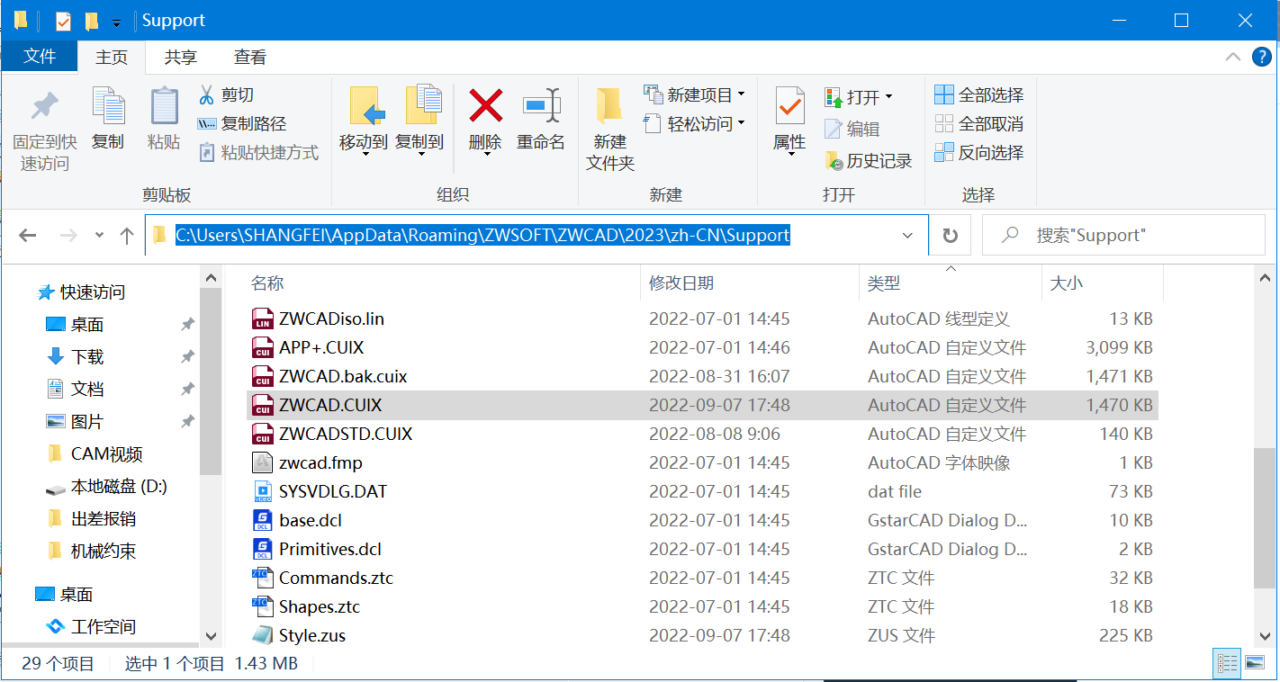The image size is (1280, 682).
Task: Click the 复制 ribbon button
Action: [108, 120]
